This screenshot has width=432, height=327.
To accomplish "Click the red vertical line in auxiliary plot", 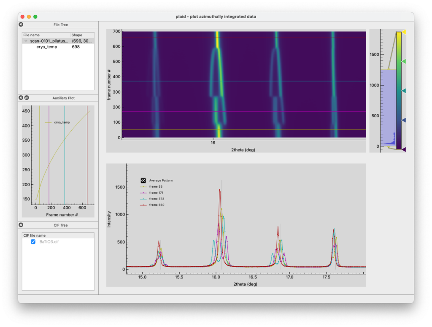I will click(87, 155).
